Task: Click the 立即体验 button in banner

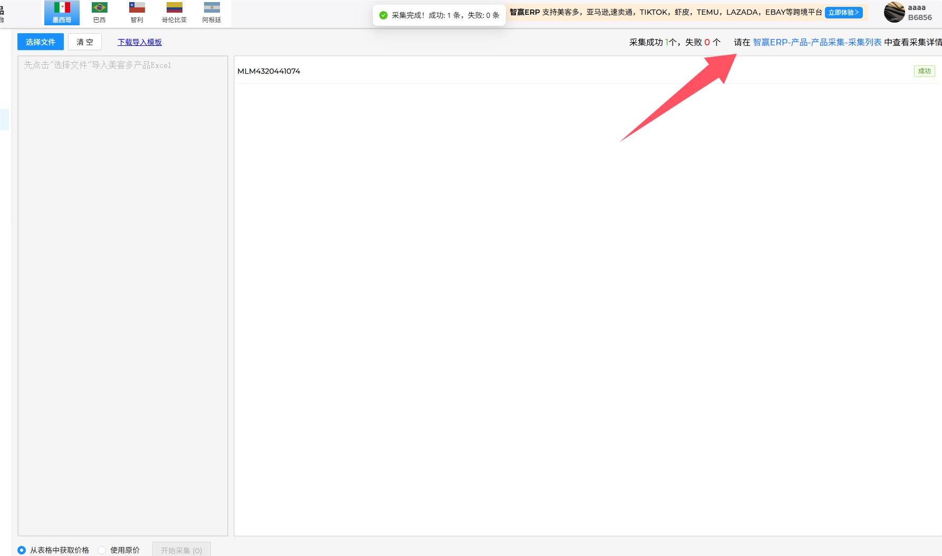Action: 843,13
